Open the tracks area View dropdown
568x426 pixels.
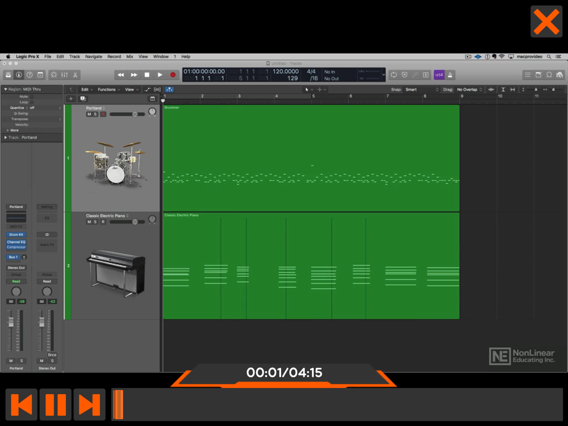pos(132,90)
